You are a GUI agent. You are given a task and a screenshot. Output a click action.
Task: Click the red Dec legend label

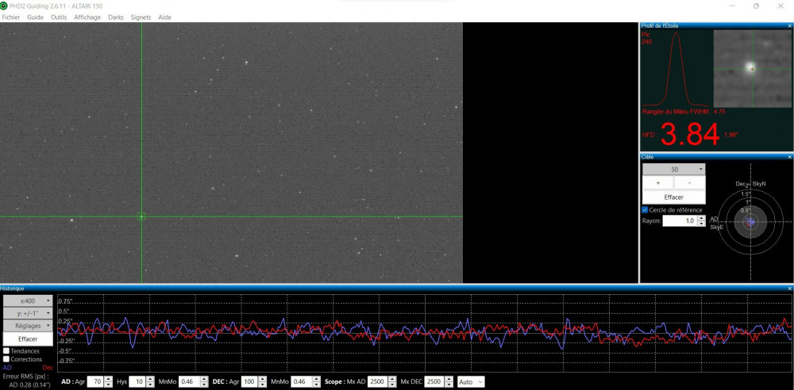point(48,368)
